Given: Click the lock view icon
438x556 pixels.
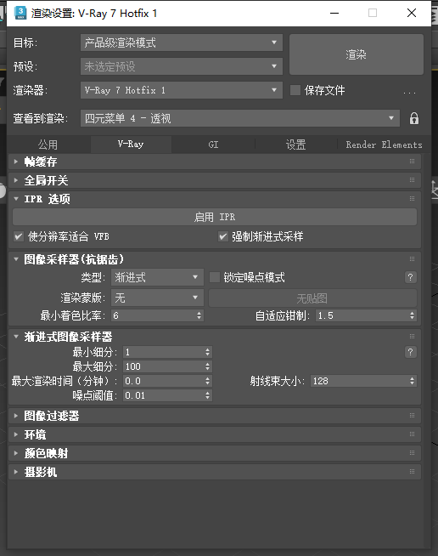Looking at the screenshot, I should click(x=414, y=118).
